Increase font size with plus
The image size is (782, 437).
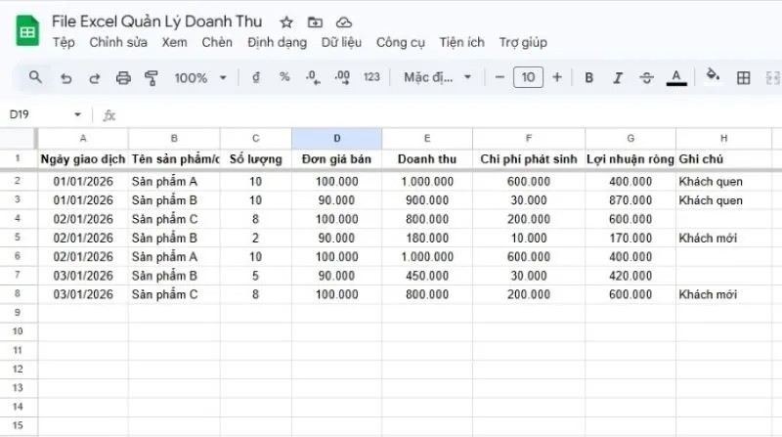pos(557,77)
